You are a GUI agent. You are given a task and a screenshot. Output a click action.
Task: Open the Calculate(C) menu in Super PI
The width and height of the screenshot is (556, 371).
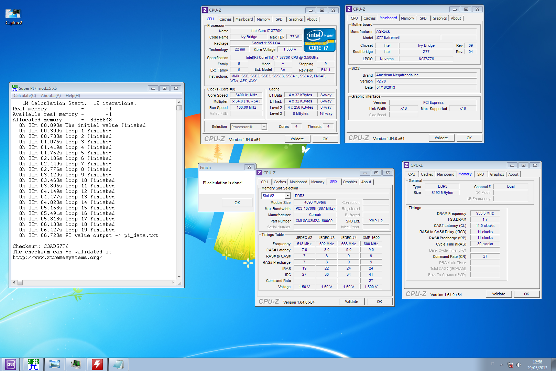tap(25, 96)
